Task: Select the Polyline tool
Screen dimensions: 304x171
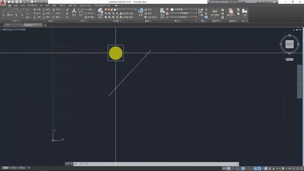Action: click(10, 11)
